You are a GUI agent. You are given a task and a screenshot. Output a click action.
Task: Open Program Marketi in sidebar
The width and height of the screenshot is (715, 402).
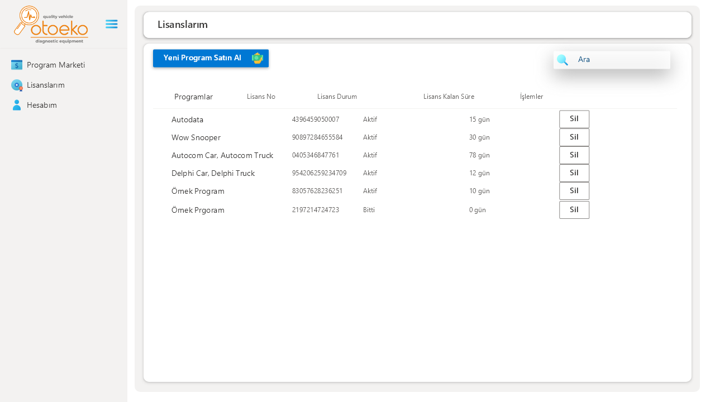tap(56, 65)
